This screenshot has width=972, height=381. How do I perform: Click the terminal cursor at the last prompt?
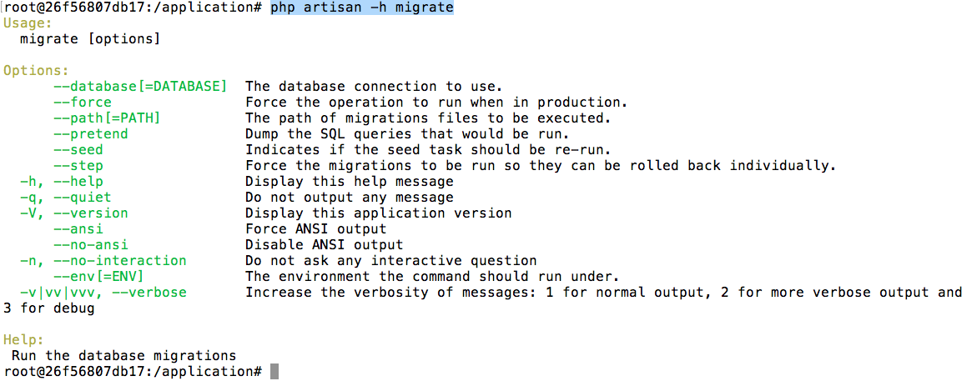[274, 372]
